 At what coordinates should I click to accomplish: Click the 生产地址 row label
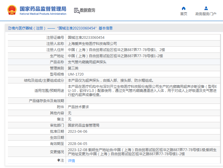click(x=57, y=56)
